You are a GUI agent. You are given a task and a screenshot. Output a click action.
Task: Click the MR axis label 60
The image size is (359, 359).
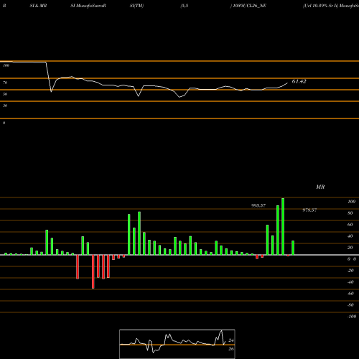pos(350,225)
